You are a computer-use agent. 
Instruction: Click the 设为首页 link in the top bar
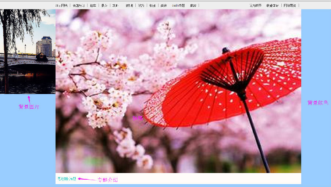(255, 6)
